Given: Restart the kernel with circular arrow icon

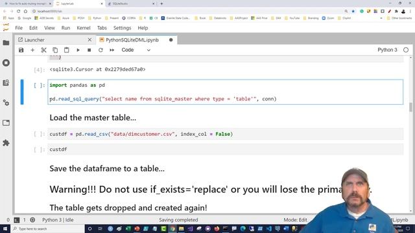Looking at the screenshot, I should click(x=101, y=50).
